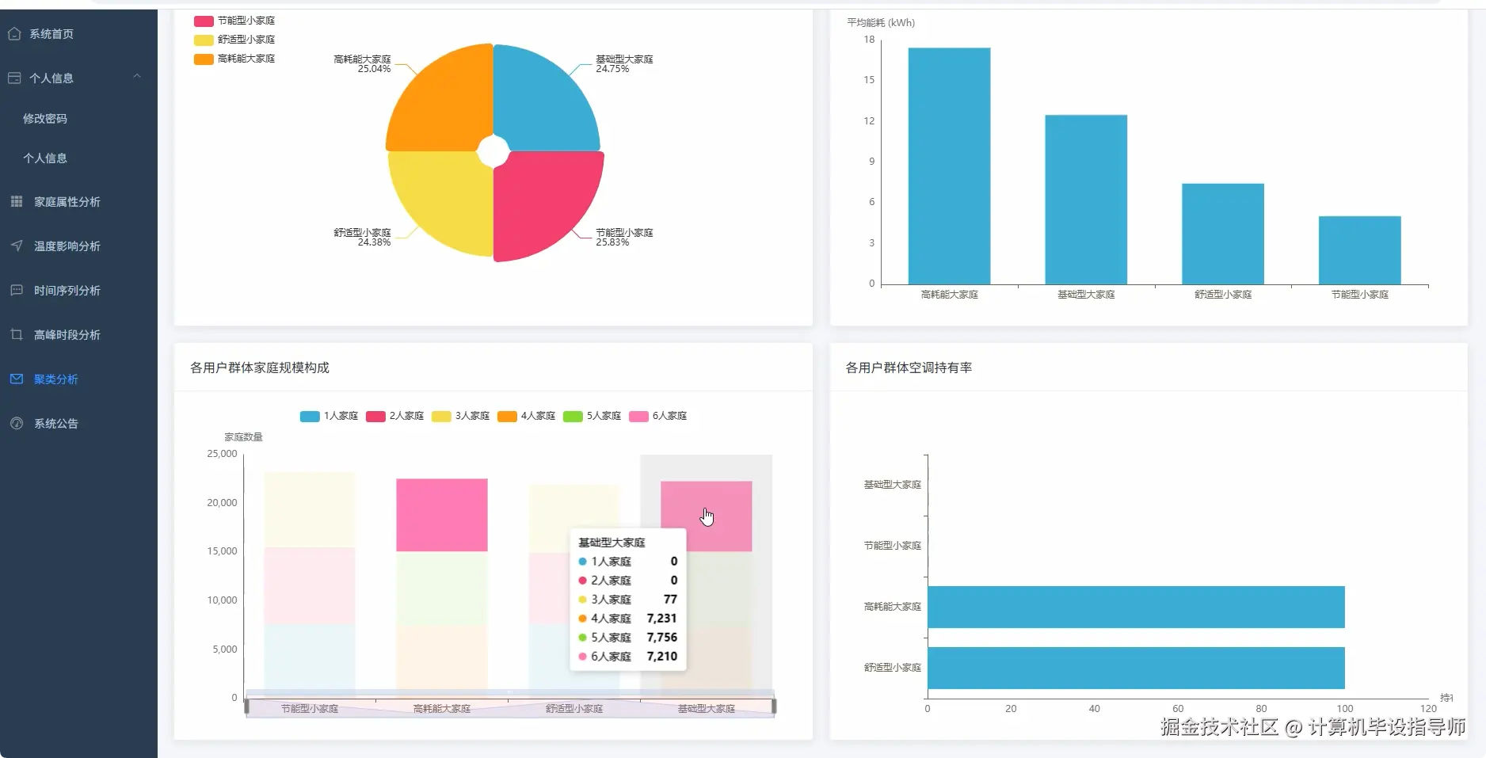Click the home icon beside 系统首页

coord(14,34)
